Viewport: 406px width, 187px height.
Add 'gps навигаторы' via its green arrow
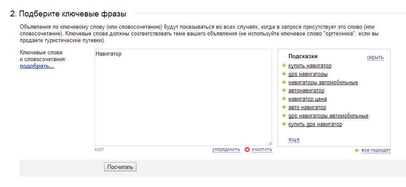tap(284, 74)
